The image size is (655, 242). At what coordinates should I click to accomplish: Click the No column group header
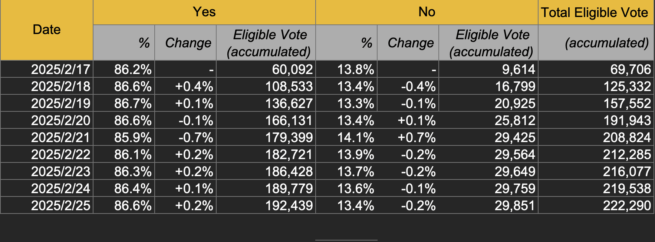(427, 12)
